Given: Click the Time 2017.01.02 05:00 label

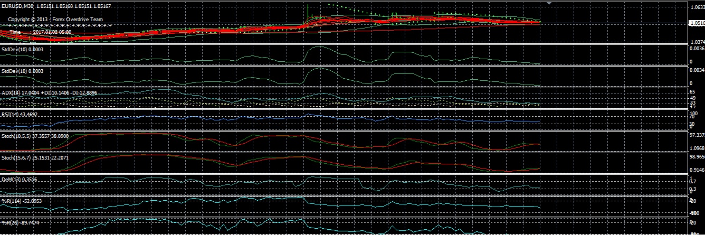Looking at the screenshot, I should pos(41,32).
